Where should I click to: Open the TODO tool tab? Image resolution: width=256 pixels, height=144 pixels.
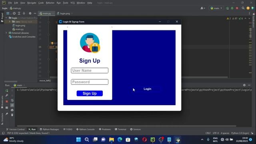tap(68, 129)
